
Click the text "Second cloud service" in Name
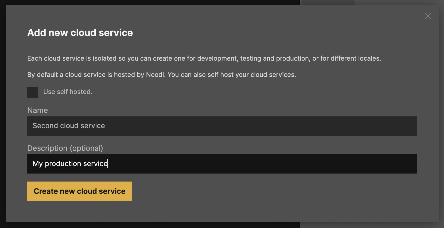pyautogui.click(x=69, y=126)
